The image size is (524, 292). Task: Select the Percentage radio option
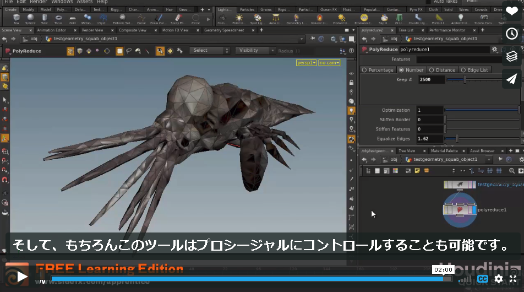pyautogui.click(x=378, y=70)
